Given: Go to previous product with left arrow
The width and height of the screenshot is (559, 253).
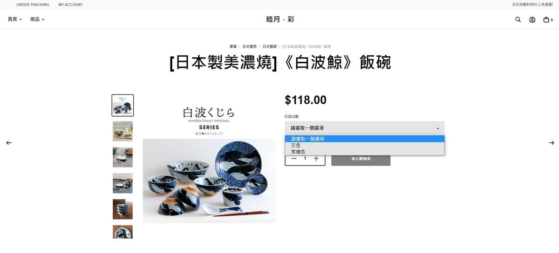Looking at the screenshot, I should 9,143.
